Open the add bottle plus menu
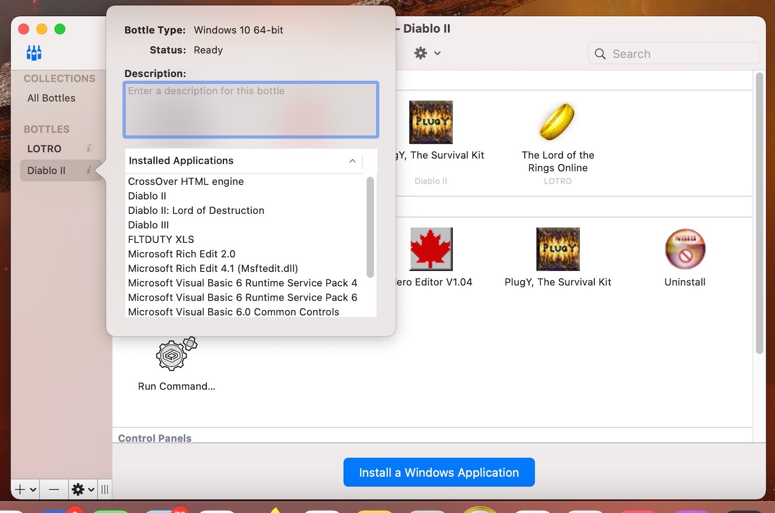775x513 pixels. 25,489
